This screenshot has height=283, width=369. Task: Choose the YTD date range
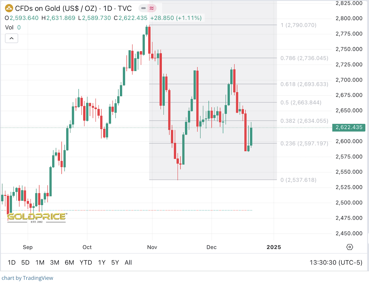pos(86,263)
